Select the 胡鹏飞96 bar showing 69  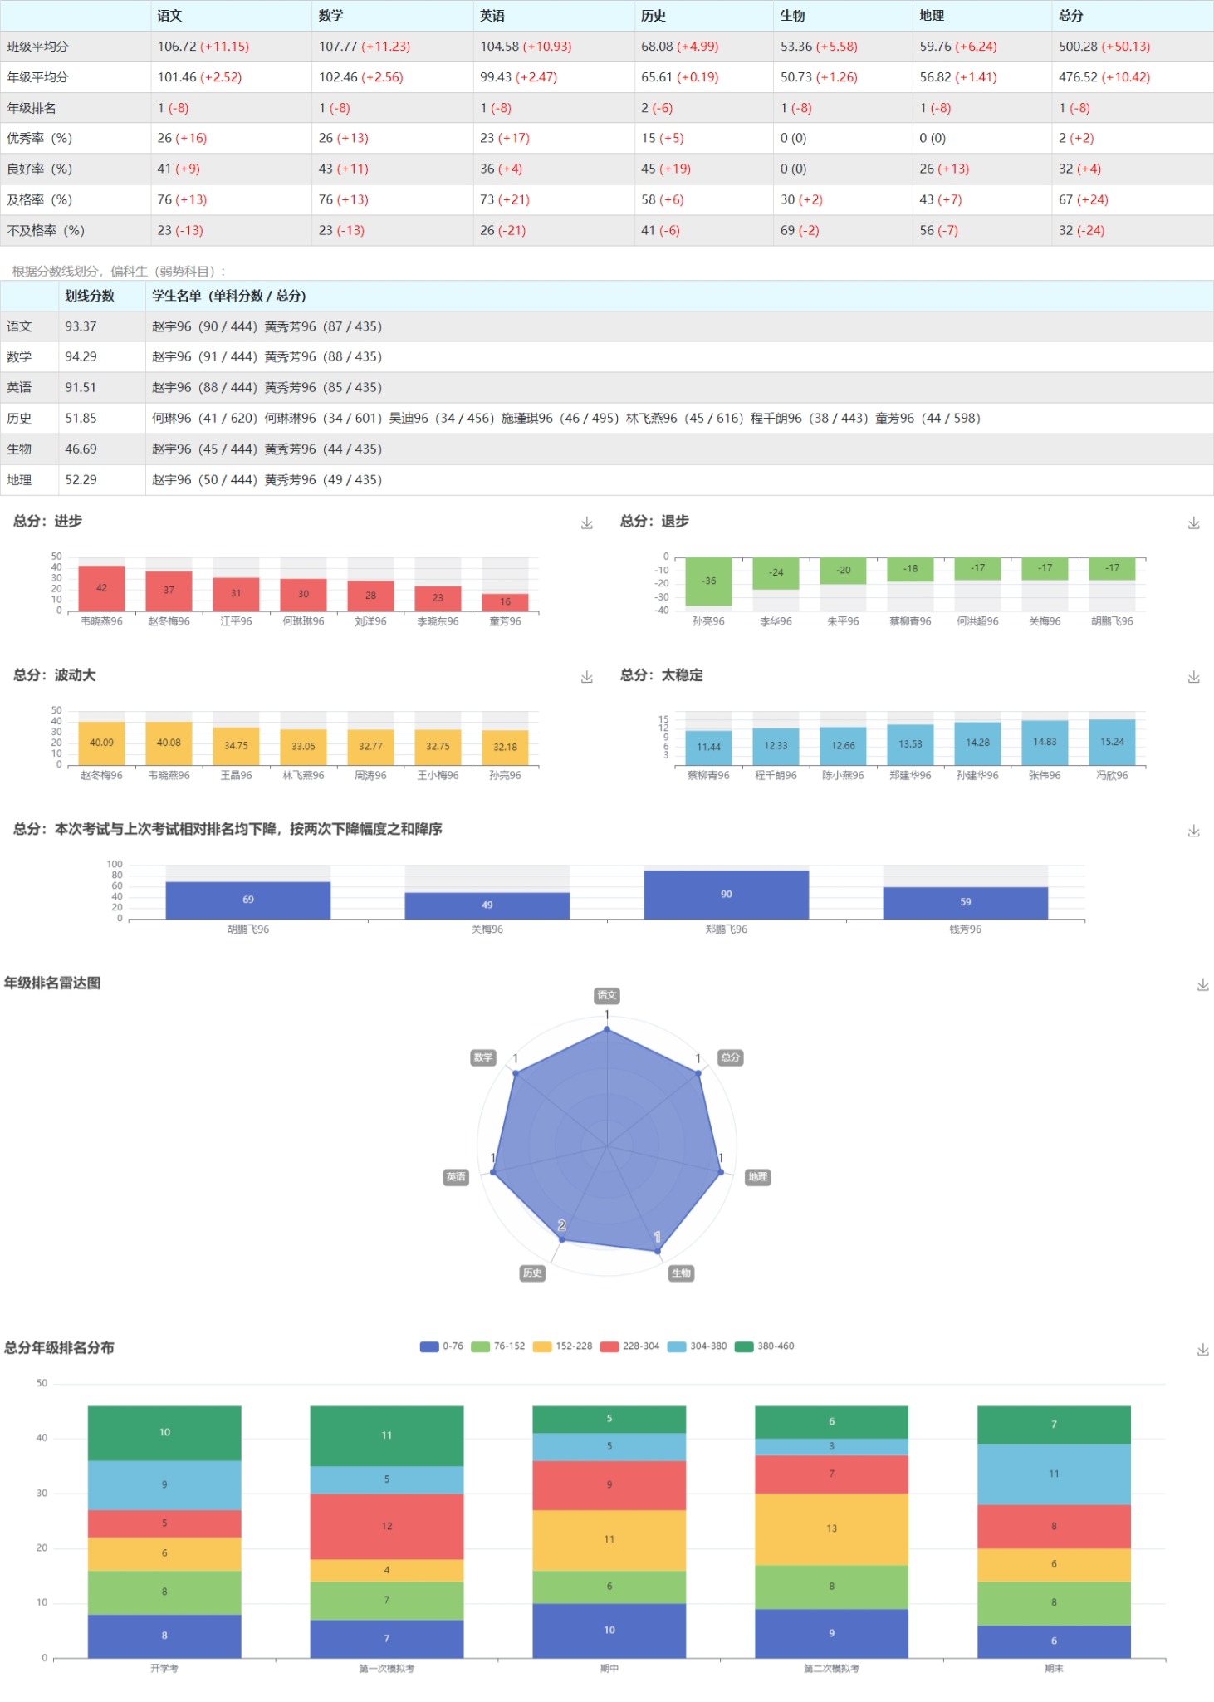tap(248, 900)
